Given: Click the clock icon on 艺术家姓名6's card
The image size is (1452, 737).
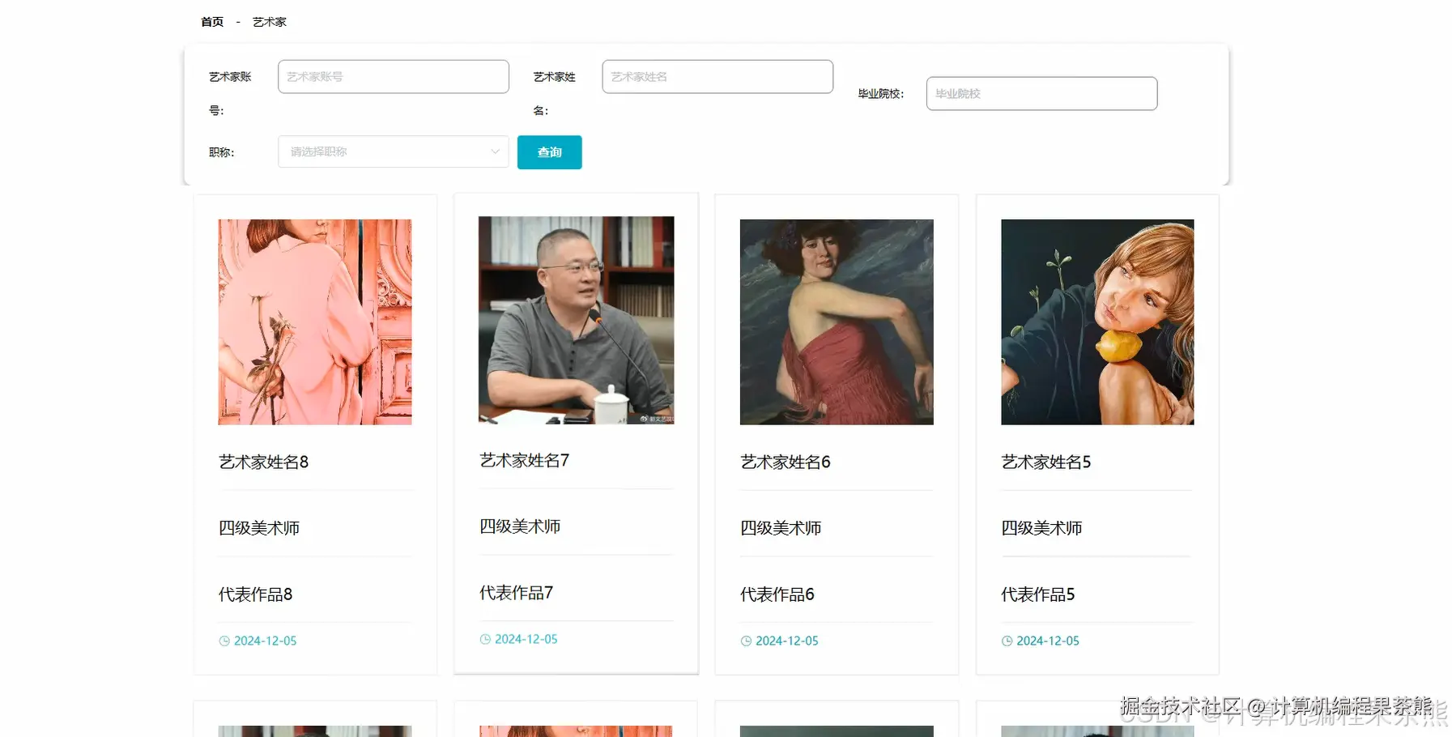Looking at the screenshot, I should pyautogui.click(x=745, y=641).
